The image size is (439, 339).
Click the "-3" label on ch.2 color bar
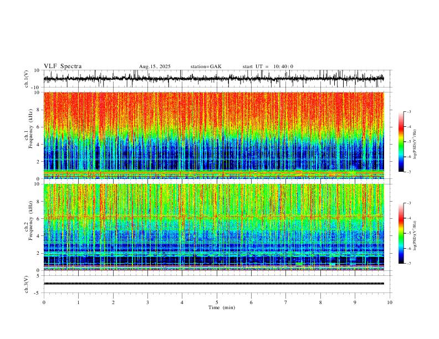pyautogui.click(x=409, y=203)
